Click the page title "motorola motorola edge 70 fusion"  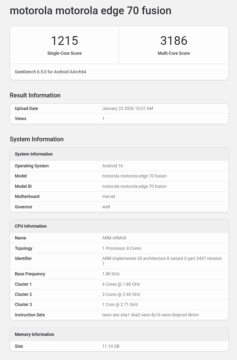[90, 11]
